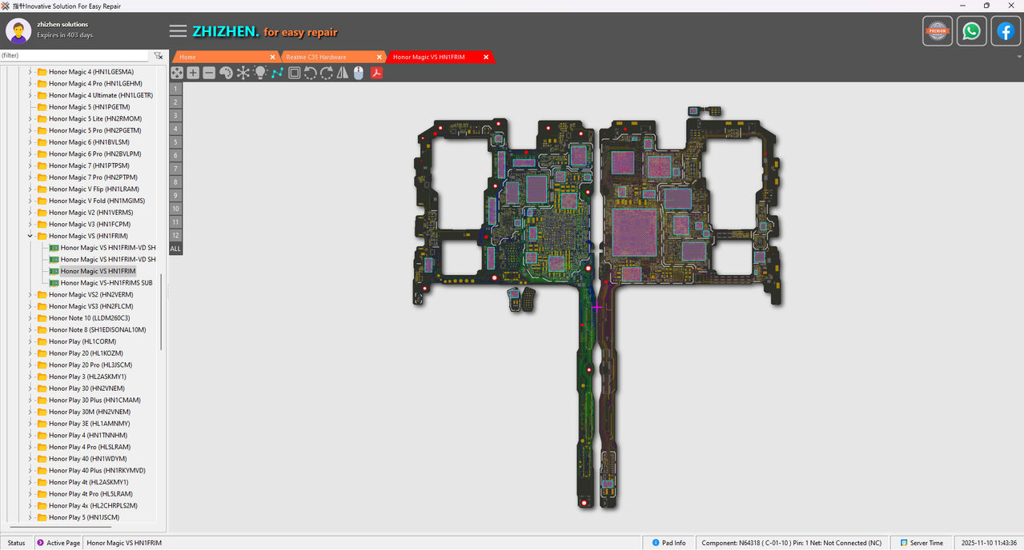Clear the filter with funnel icon

click(x=159, y=56)
